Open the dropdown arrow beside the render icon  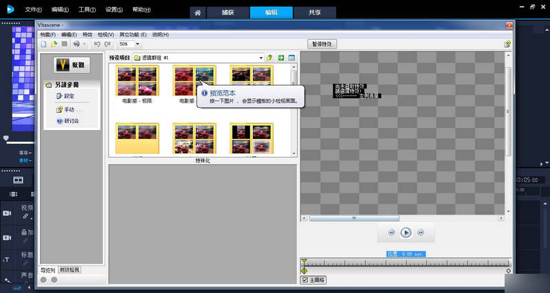[85, 44]
